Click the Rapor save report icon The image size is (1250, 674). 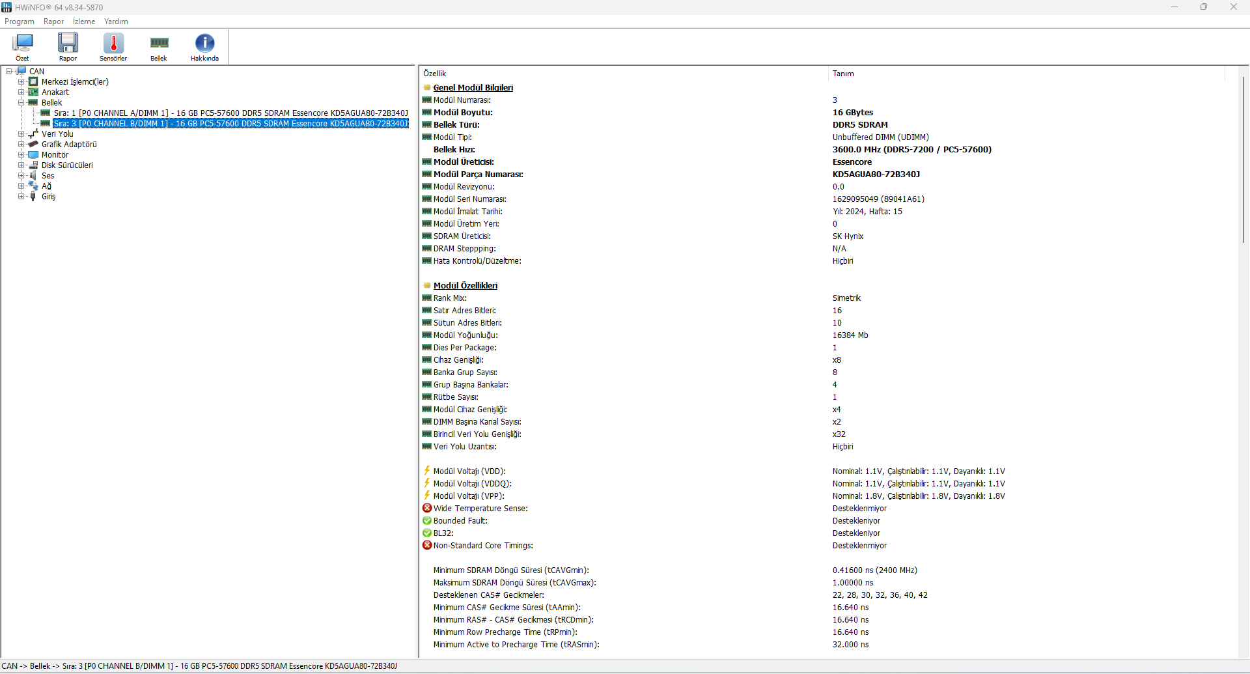click(68, 43)
